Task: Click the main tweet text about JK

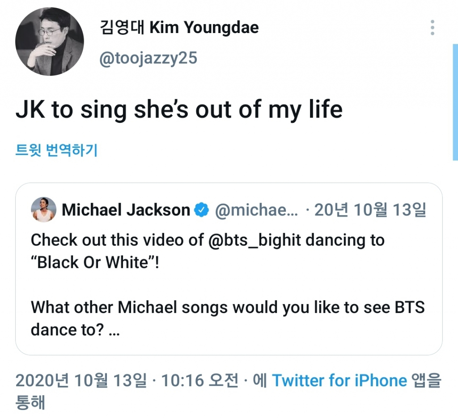Action: pyautogui.click(x=179, y=109)
